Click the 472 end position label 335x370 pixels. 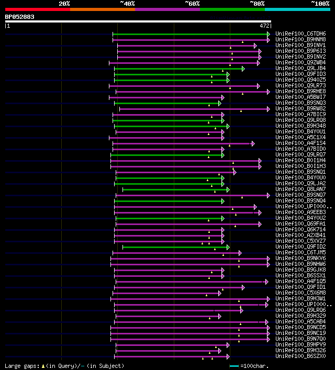(x=264, y=26)
